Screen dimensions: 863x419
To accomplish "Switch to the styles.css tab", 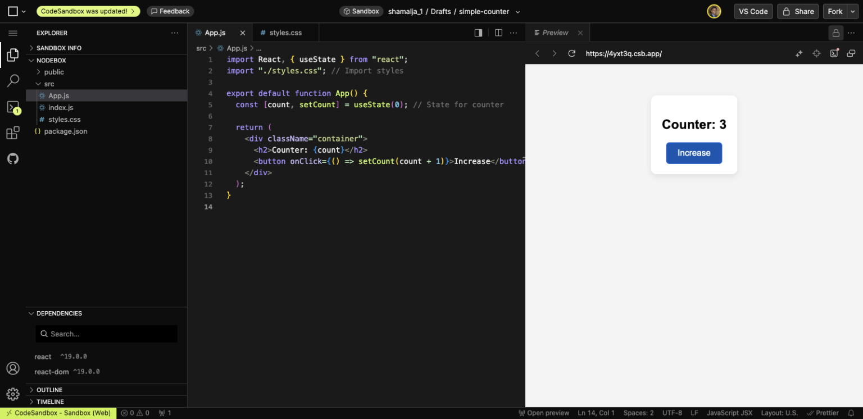I will click(285, 32).
